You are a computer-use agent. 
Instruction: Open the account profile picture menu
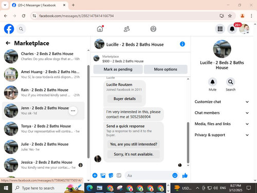click(244, 29)
